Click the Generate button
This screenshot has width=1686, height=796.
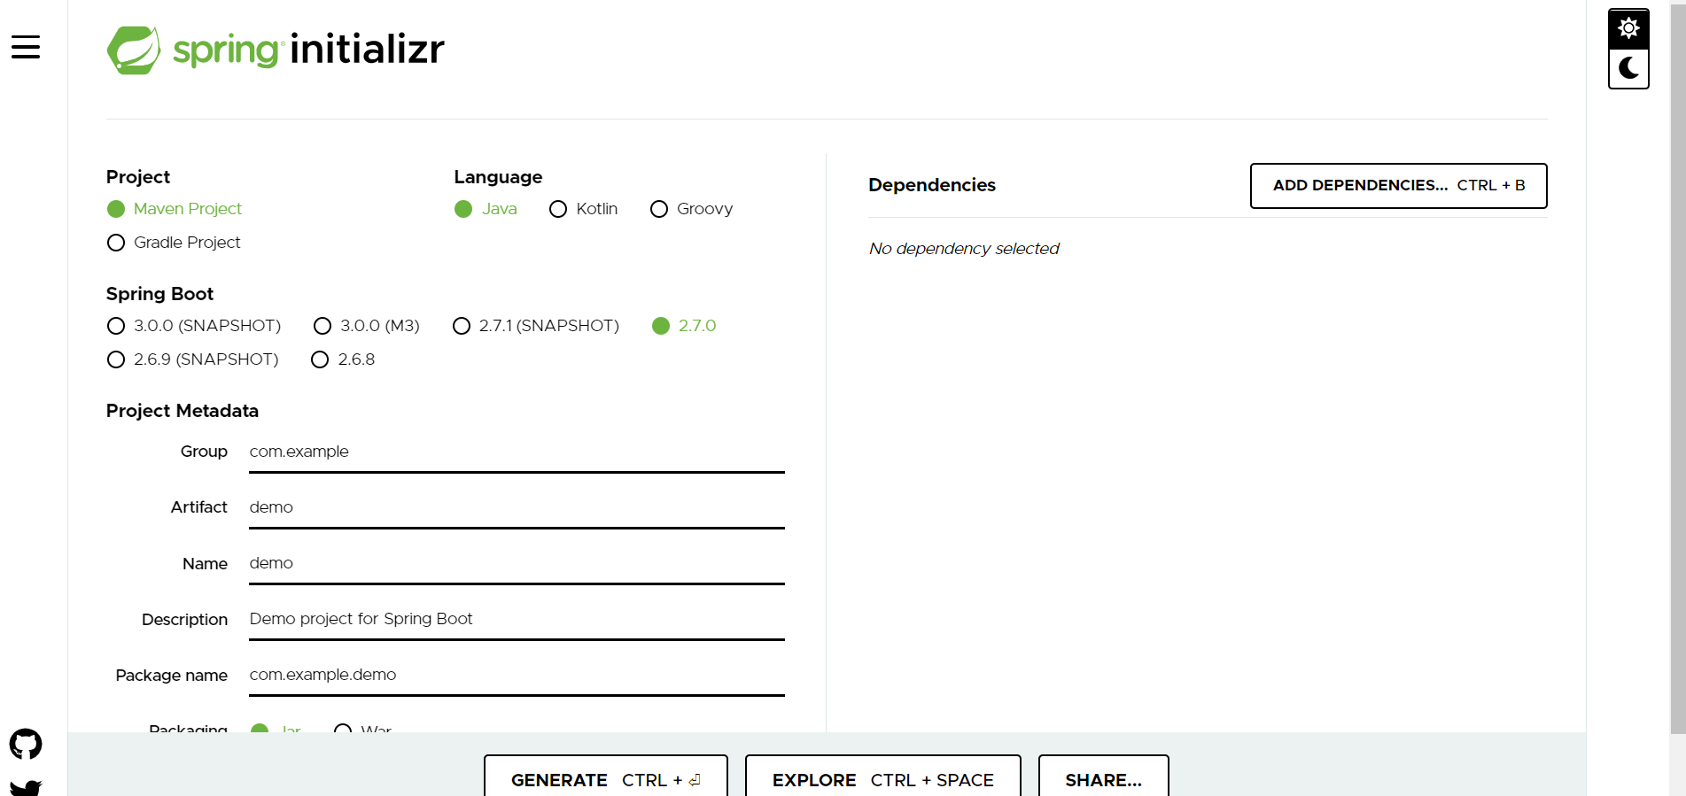606,777
